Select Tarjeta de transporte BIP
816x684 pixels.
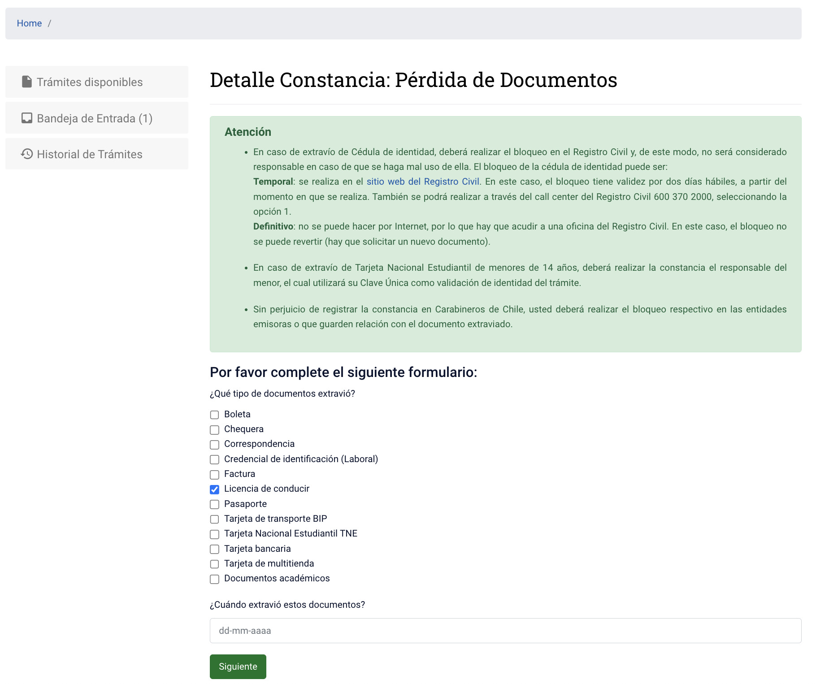point(214,519)
